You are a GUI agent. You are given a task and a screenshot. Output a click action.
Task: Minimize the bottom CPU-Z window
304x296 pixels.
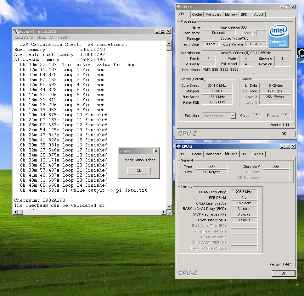282,146
